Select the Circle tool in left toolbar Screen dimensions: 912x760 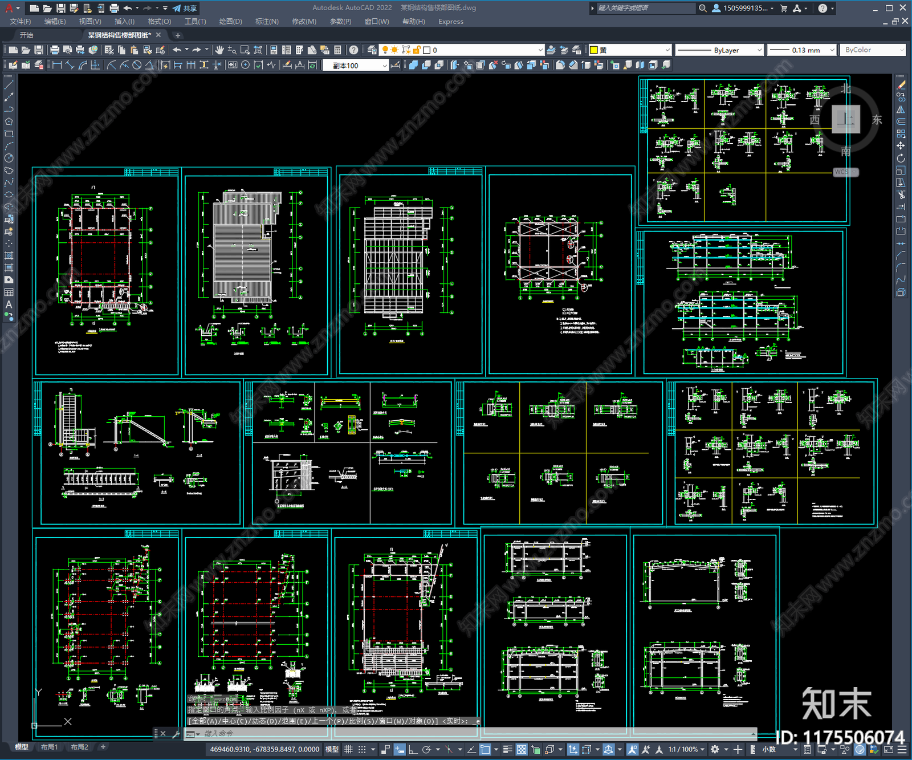click(9, 158)
